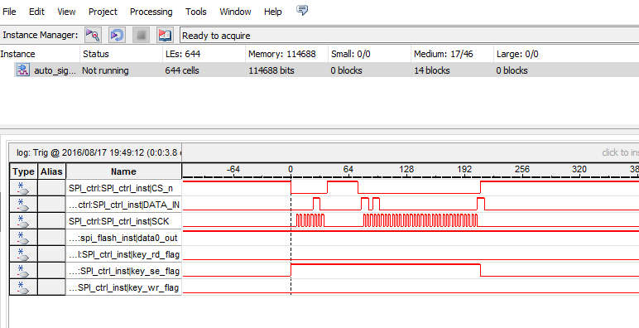Image resolution: width=639 pixels, height=328 pixels.
Task: Click the Alias column header
Action: (x=51, y=171)
